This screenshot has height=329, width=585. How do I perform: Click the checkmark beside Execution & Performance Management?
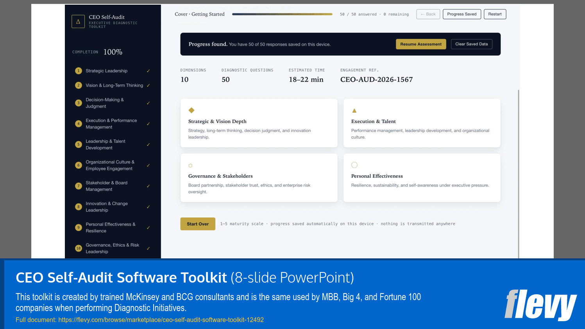(x=148, y=124)
